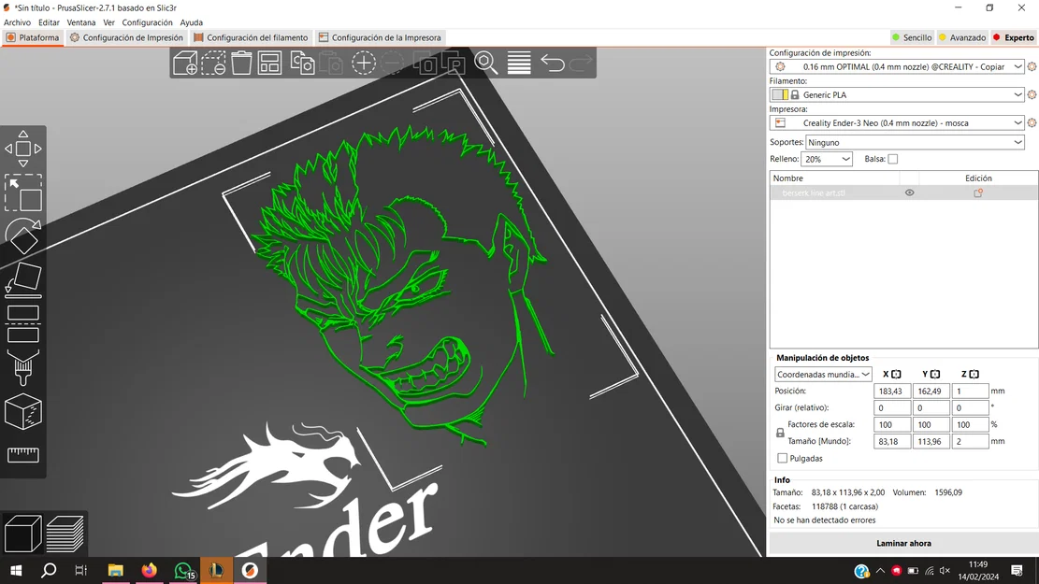Click the filament color swatch
This screenshot has width=1039, height=584.
coord(780,94)
